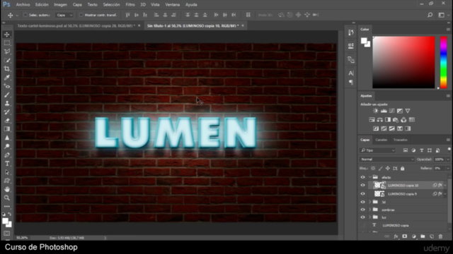453x254 pixels.
Task: Toggle Mostrar contr. transf. checkbox
Action: pos(81,15)
